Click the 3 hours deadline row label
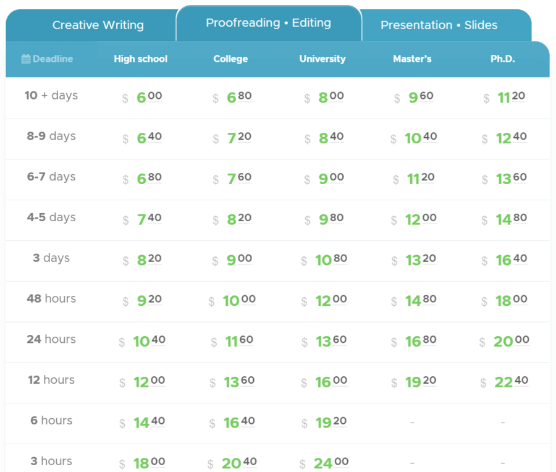The width and height of the screenshot is (556, 472). [x=51, y=461]
